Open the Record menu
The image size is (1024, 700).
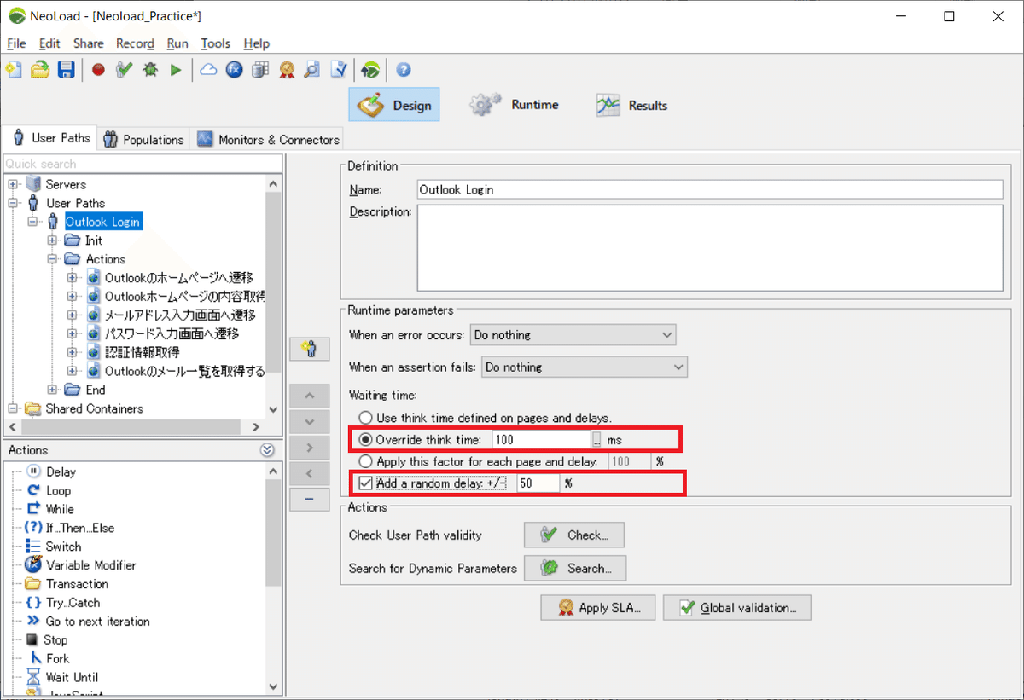click(x=135, y=43)
